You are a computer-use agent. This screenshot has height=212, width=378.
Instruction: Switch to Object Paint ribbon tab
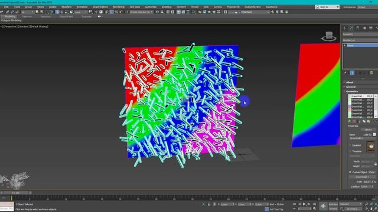[66, 16]
